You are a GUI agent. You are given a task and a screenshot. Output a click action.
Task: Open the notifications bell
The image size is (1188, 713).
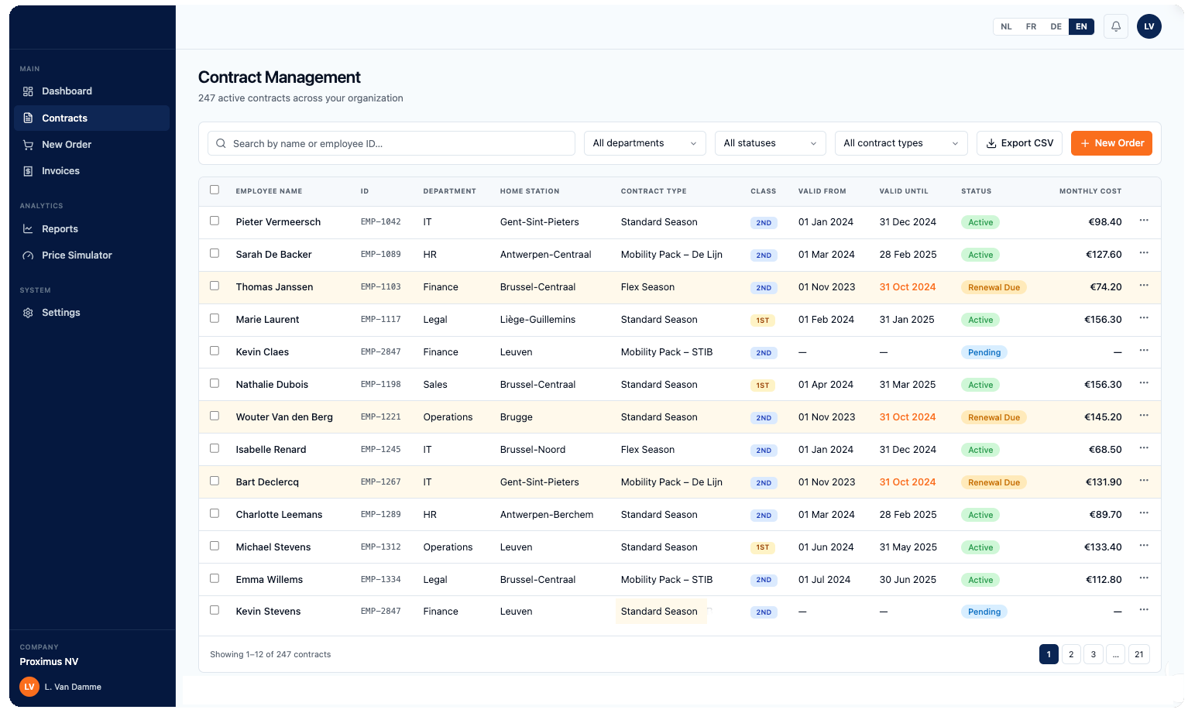[1115, 26]
